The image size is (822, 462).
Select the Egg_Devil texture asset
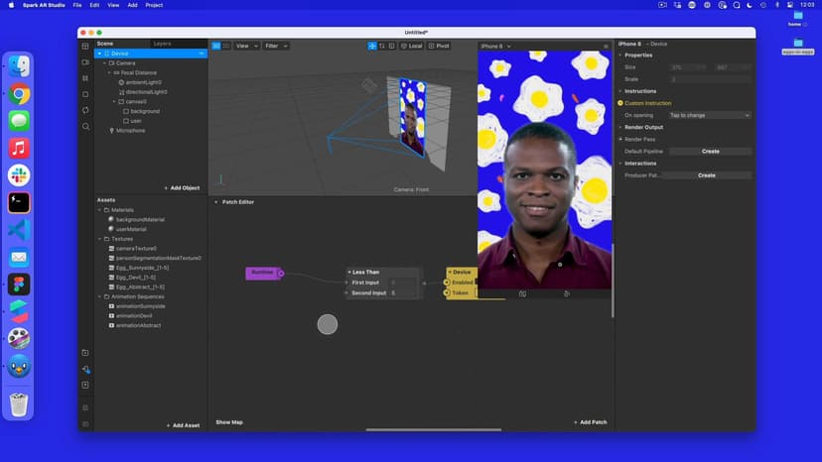(x=136, y=278)
